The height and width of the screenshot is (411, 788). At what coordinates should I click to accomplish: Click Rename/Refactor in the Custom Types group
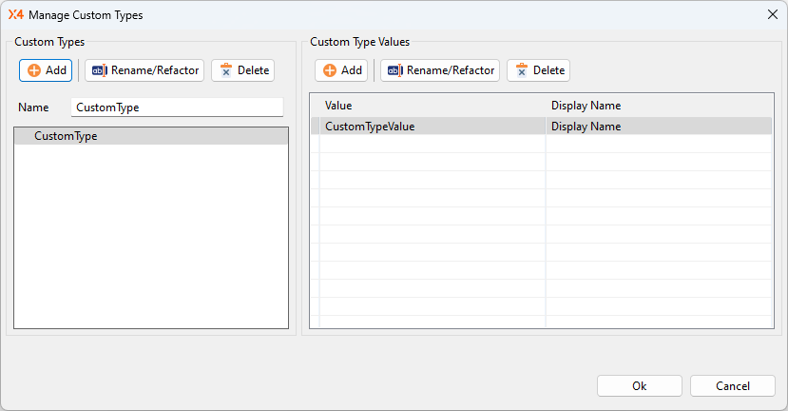coord(144,70)
